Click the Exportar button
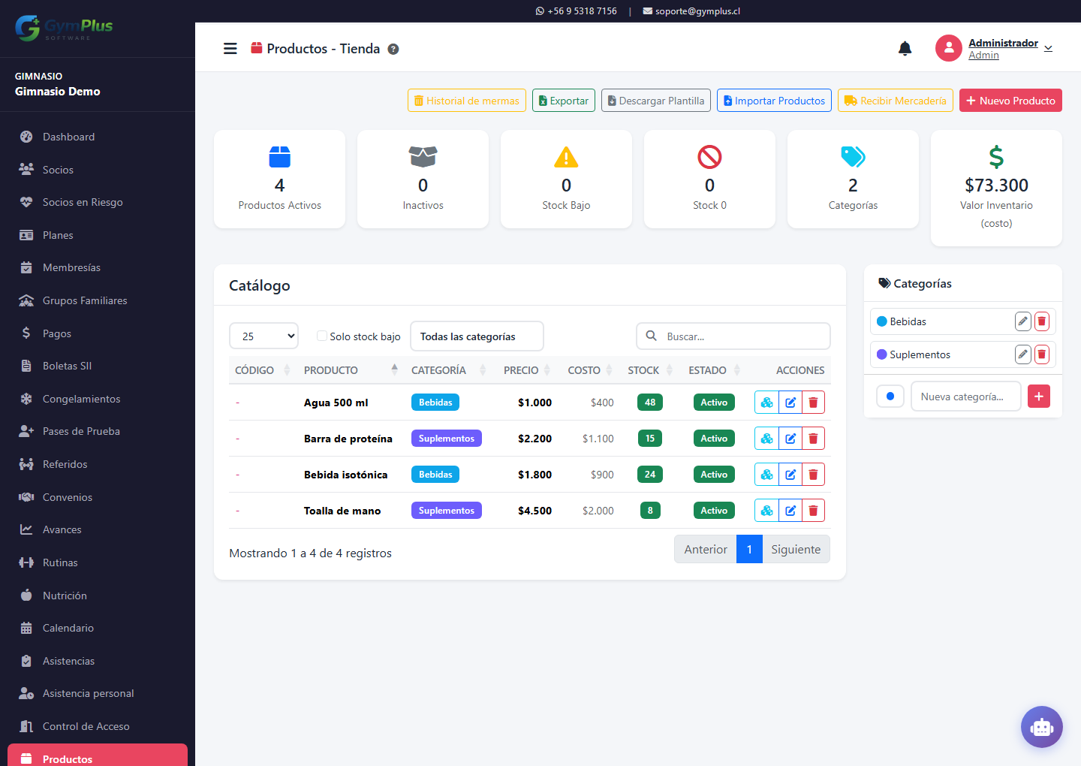 click(564, 101)
